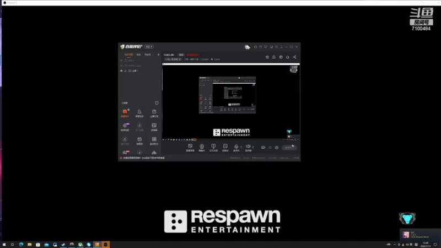Click the video camera record icon near start button
Viewport: 441px width, 248px height.
[263, 147]
